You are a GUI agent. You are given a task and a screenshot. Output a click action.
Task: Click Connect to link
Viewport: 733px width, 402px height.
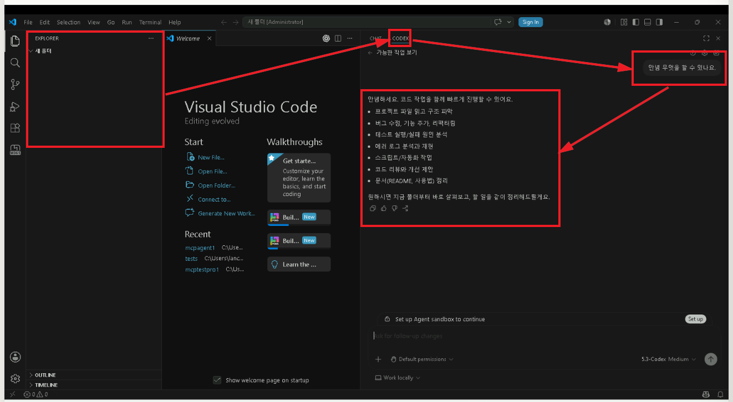point(208,199)
